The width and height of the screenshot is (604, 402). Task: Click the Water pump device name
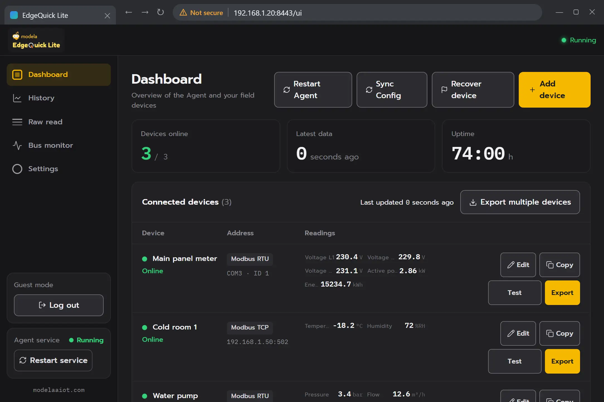[x=175, y=396]
